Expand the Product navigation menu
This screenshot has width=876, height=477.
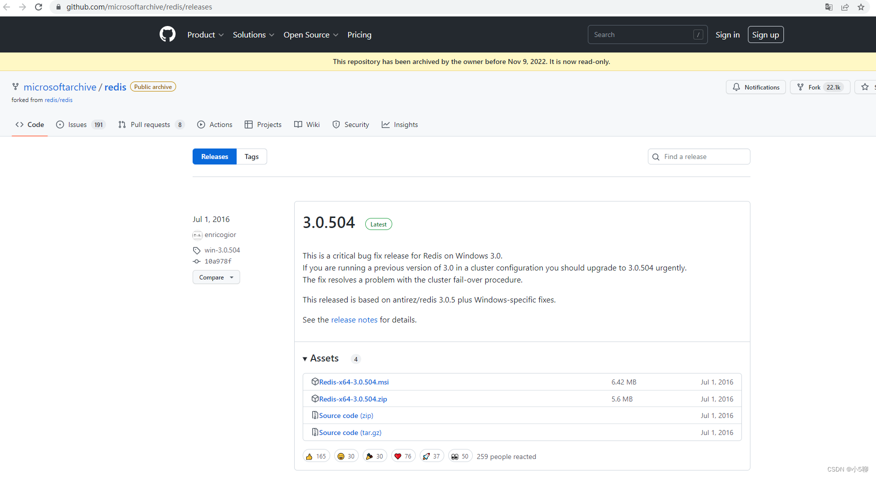[205, 34]
